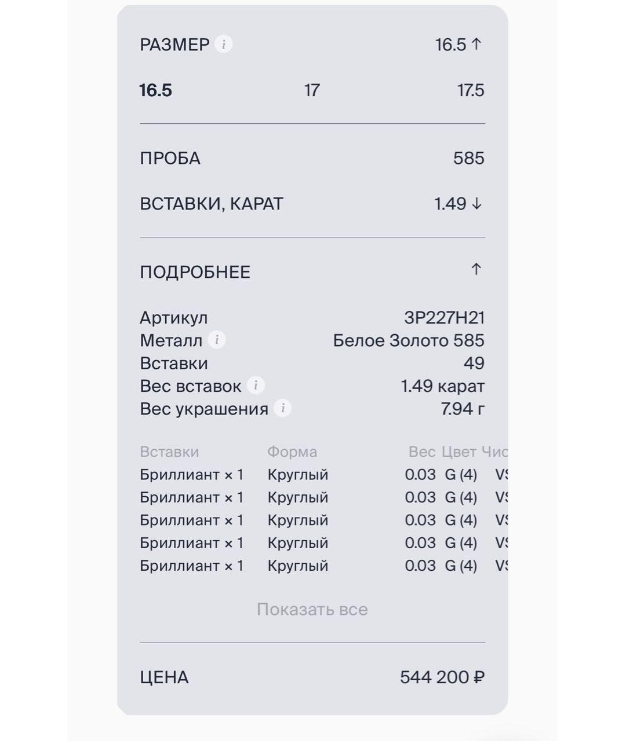This screenshot has width=626, height=741.
Task: Click the ПОДРОБНЕЕ section heading
Action: 195,272
